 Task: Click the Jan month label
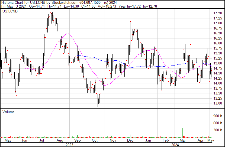point(148,141)
